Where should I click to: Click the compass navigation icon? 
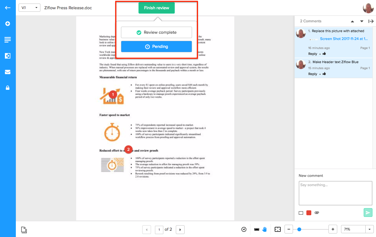click(244, 229)
